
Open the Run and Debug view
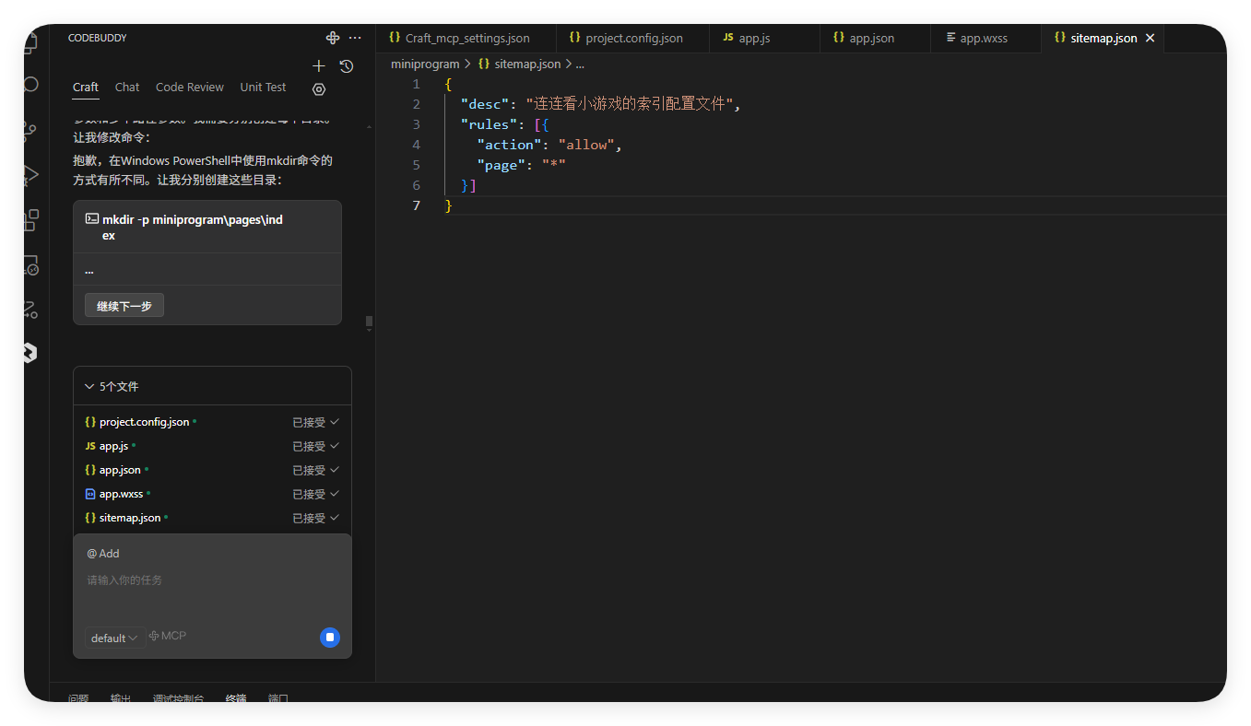point(30,175)
